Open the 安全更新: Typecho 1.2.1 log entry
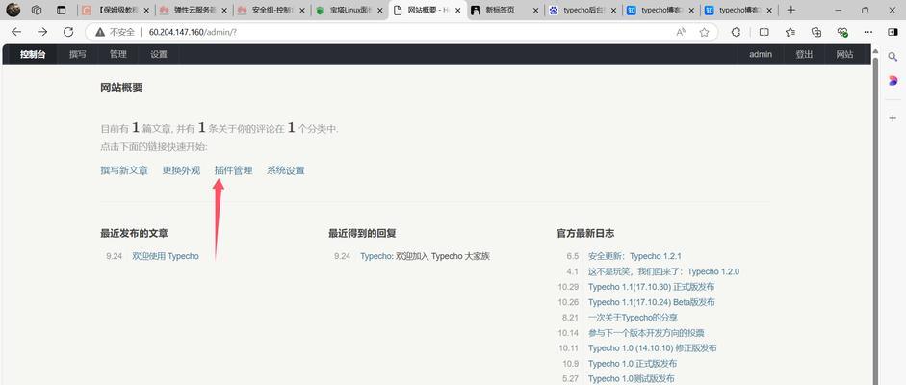The image size is (906, 385). point(635,256)
